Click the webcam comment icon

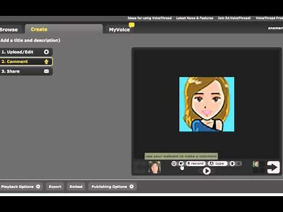tap(181, 164)
